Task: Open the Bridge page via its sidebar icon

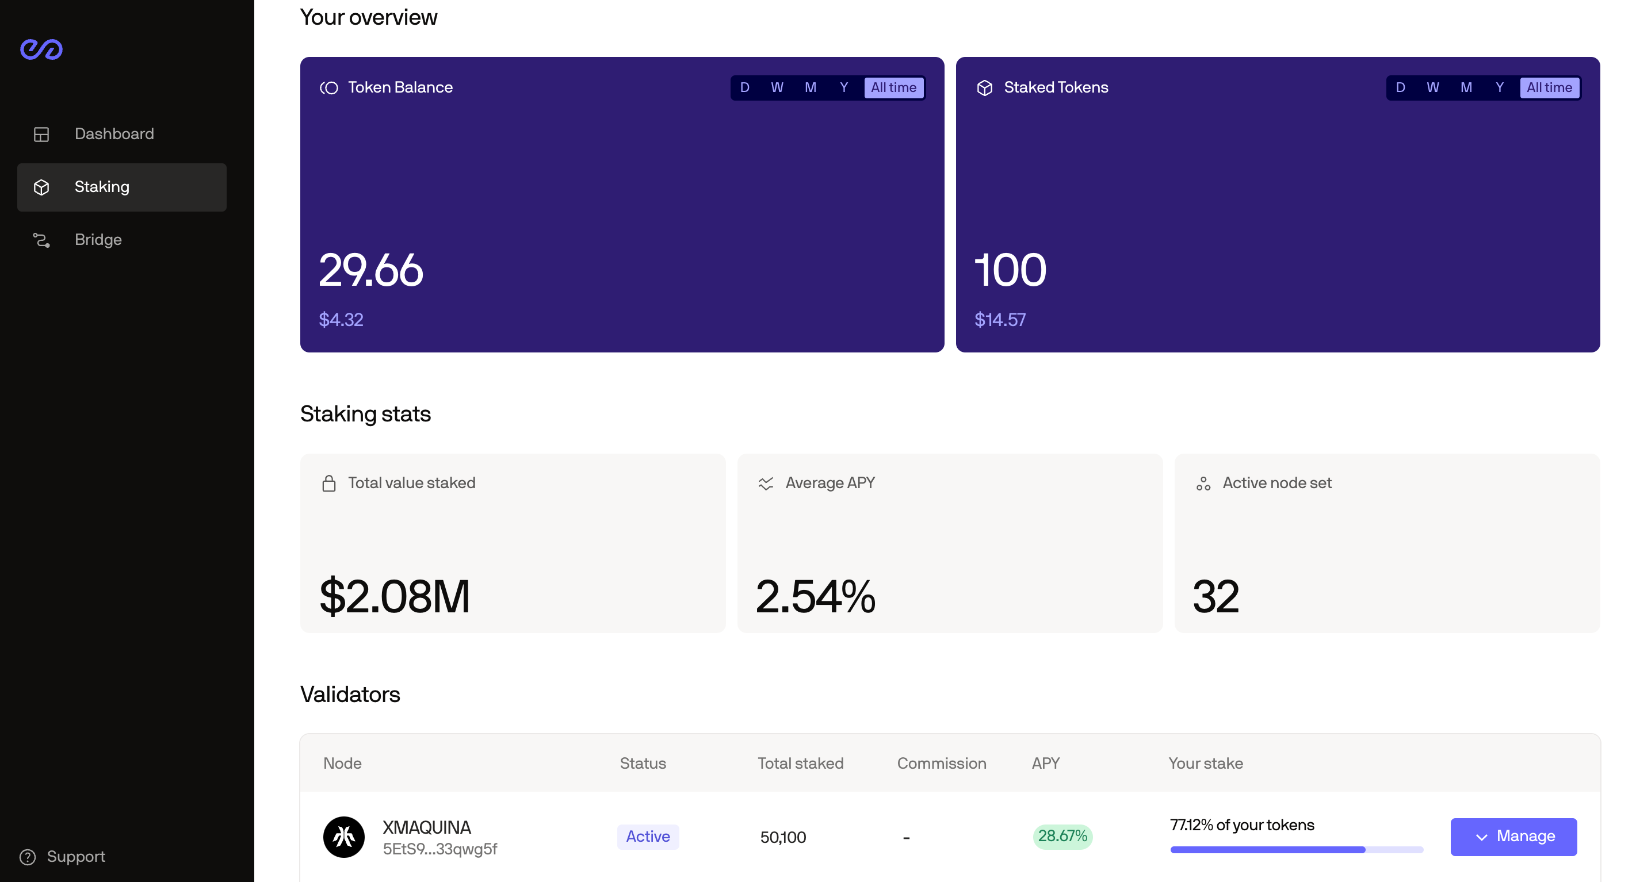Action: 42,240
